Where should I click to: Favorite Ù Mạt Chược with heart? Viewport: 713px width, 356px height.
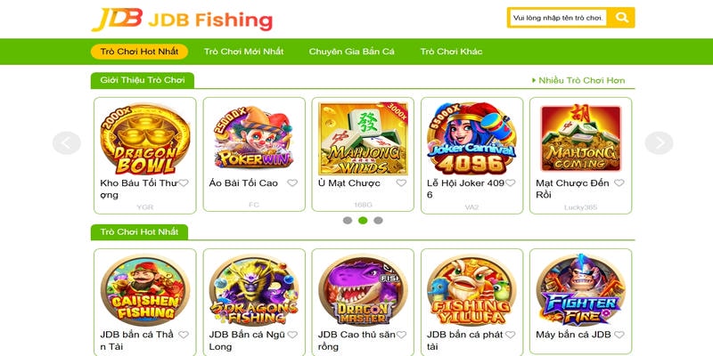(401, 183)
